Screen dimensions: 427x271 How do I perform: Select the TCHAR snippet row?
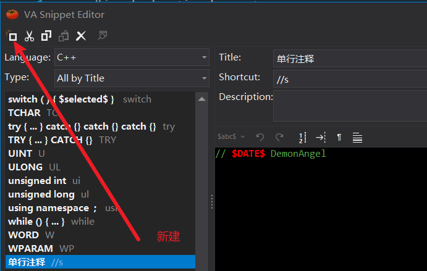(100, 113)
